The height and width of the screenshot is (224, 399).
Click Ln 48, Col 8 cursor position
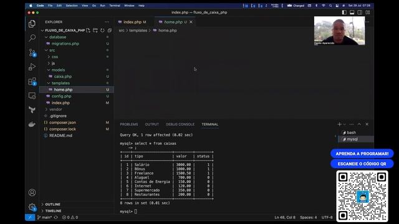coord(285,217)
